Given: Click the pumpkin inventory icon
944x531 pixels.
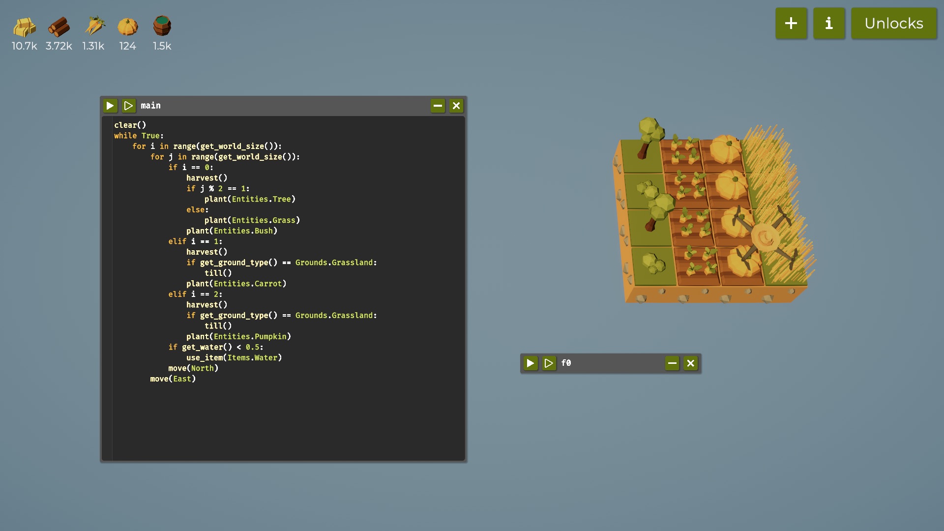Looking at the screenshot, I should click(x=128, y=27).
